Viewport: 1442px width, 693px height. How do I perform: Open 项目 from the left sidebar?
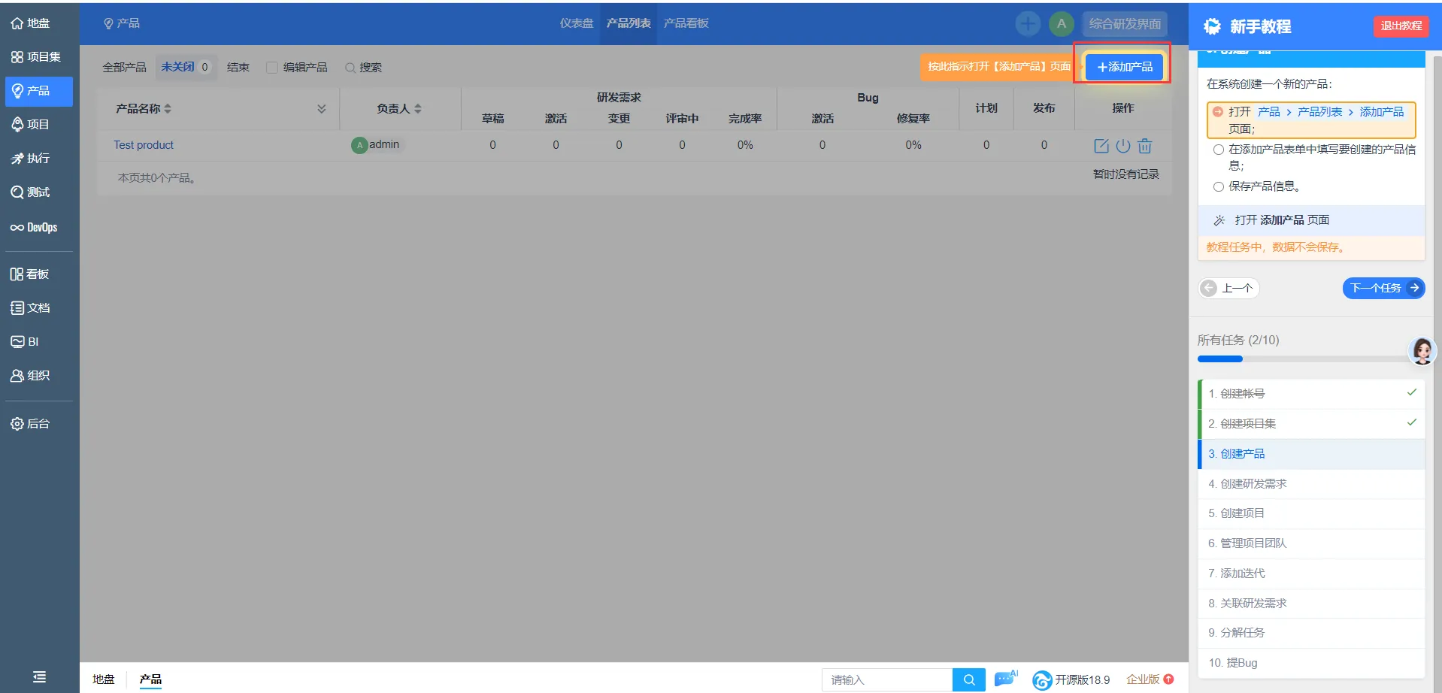tap(31, 125)
